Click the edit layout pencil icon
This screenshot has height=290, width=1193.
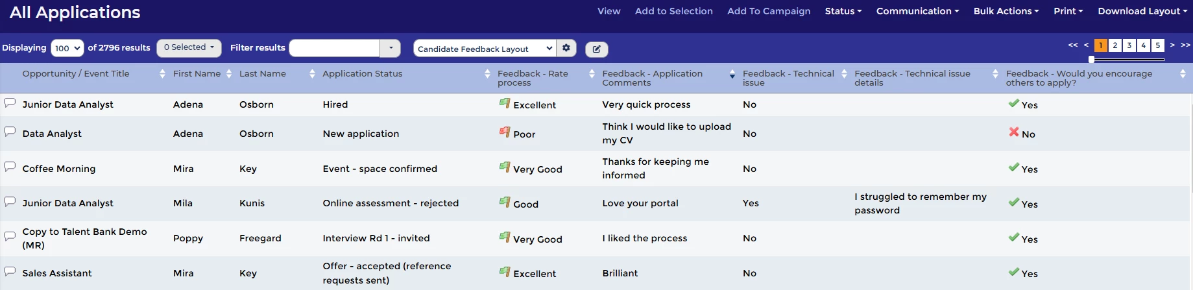(596, 49)
